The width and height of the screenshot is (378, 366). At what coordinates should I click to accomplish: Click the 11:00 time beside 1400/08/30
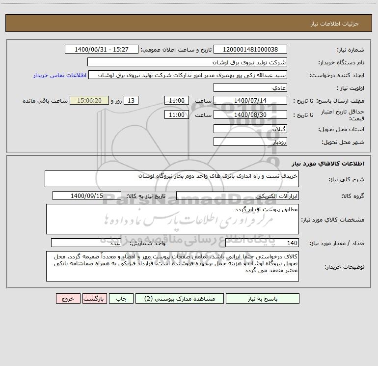tap(176, 114)
